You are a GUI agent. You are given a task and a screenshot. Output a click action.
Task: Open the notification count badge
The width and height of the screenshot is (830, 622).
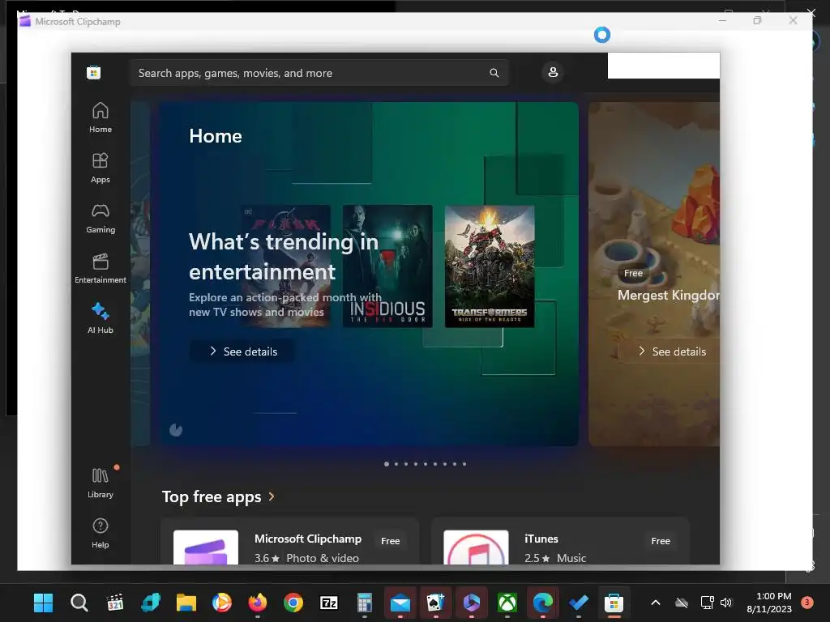click(x=807, y=603)
